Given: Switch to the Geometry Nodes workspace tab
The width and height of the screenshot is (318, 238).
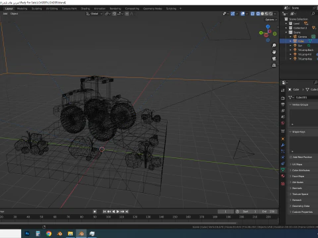Looking at the screenshot, I should 152,9.
